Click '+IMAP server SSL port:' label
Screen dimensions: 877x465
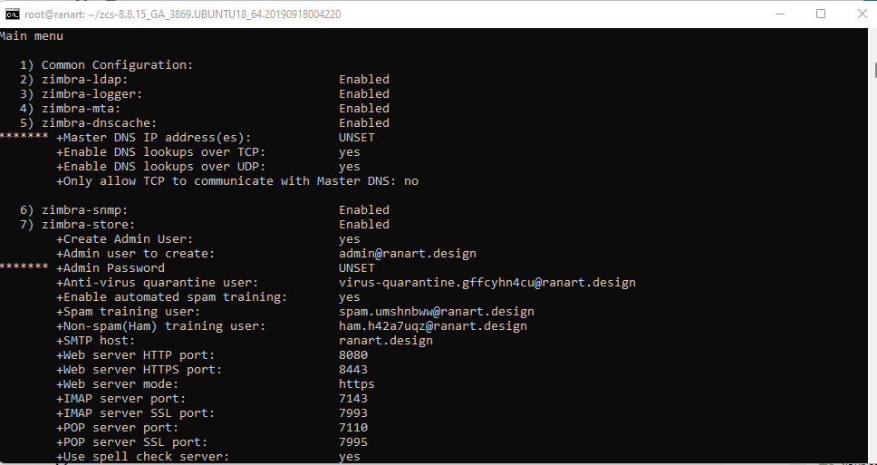[x=135, y=413]
